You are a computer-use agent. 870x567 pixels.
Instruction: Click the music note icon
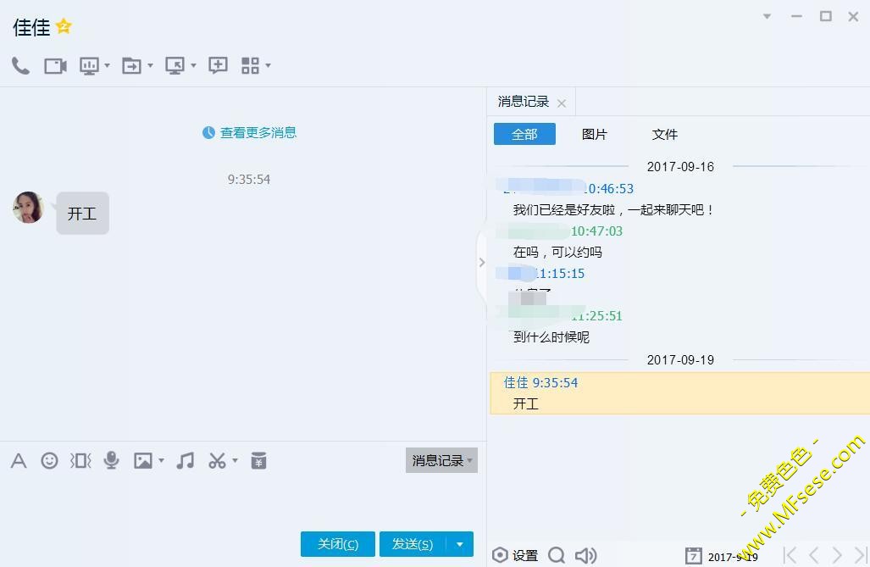coord(186,460)
